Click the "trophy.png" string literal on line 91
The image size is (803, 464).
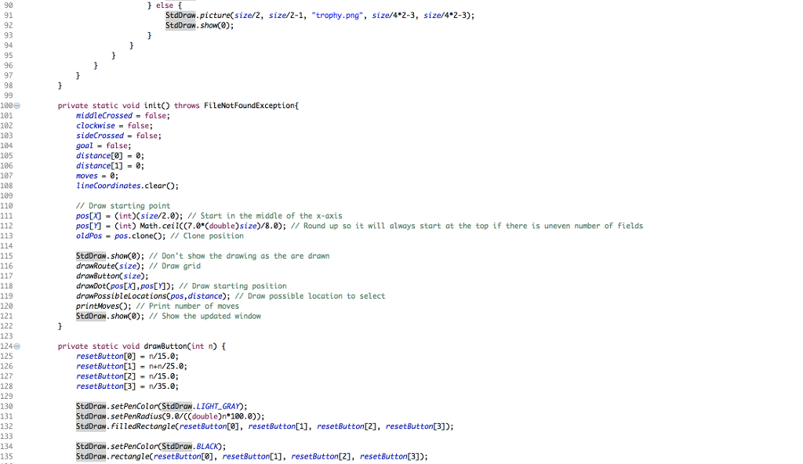332,16
